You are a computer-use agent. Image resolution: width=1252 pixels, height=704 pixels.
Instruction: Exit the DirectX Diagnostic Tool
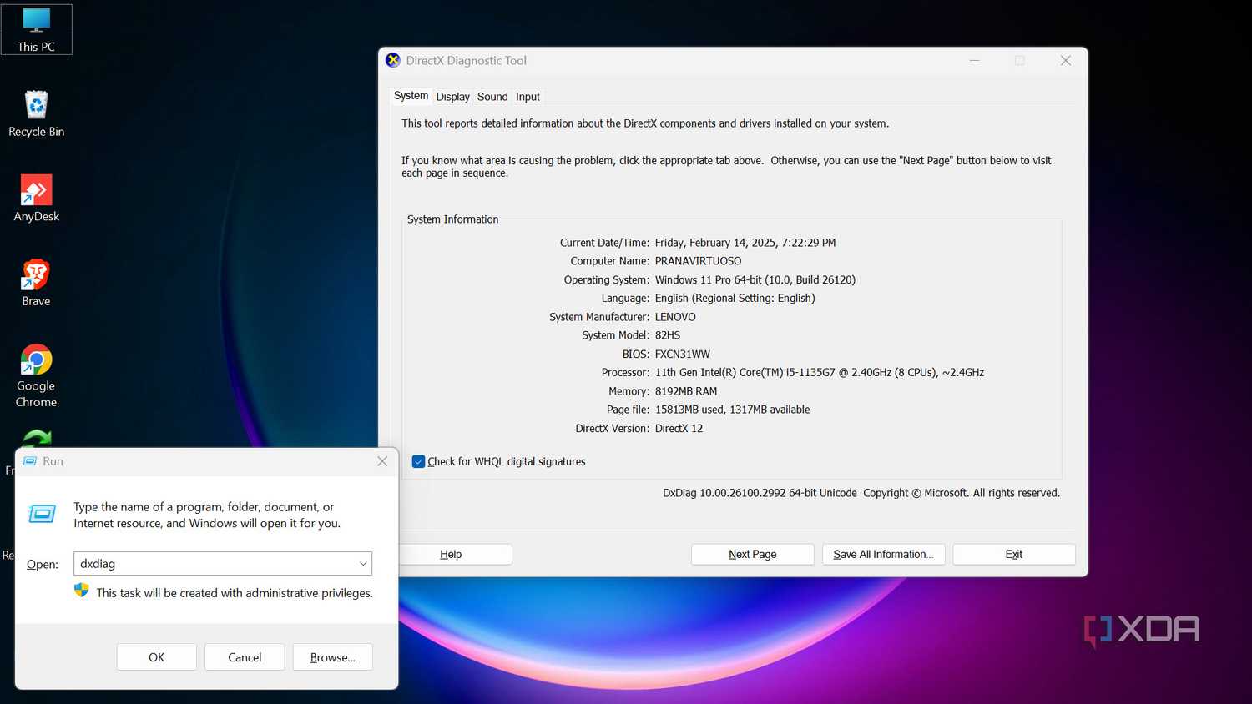coord(1014,555)
